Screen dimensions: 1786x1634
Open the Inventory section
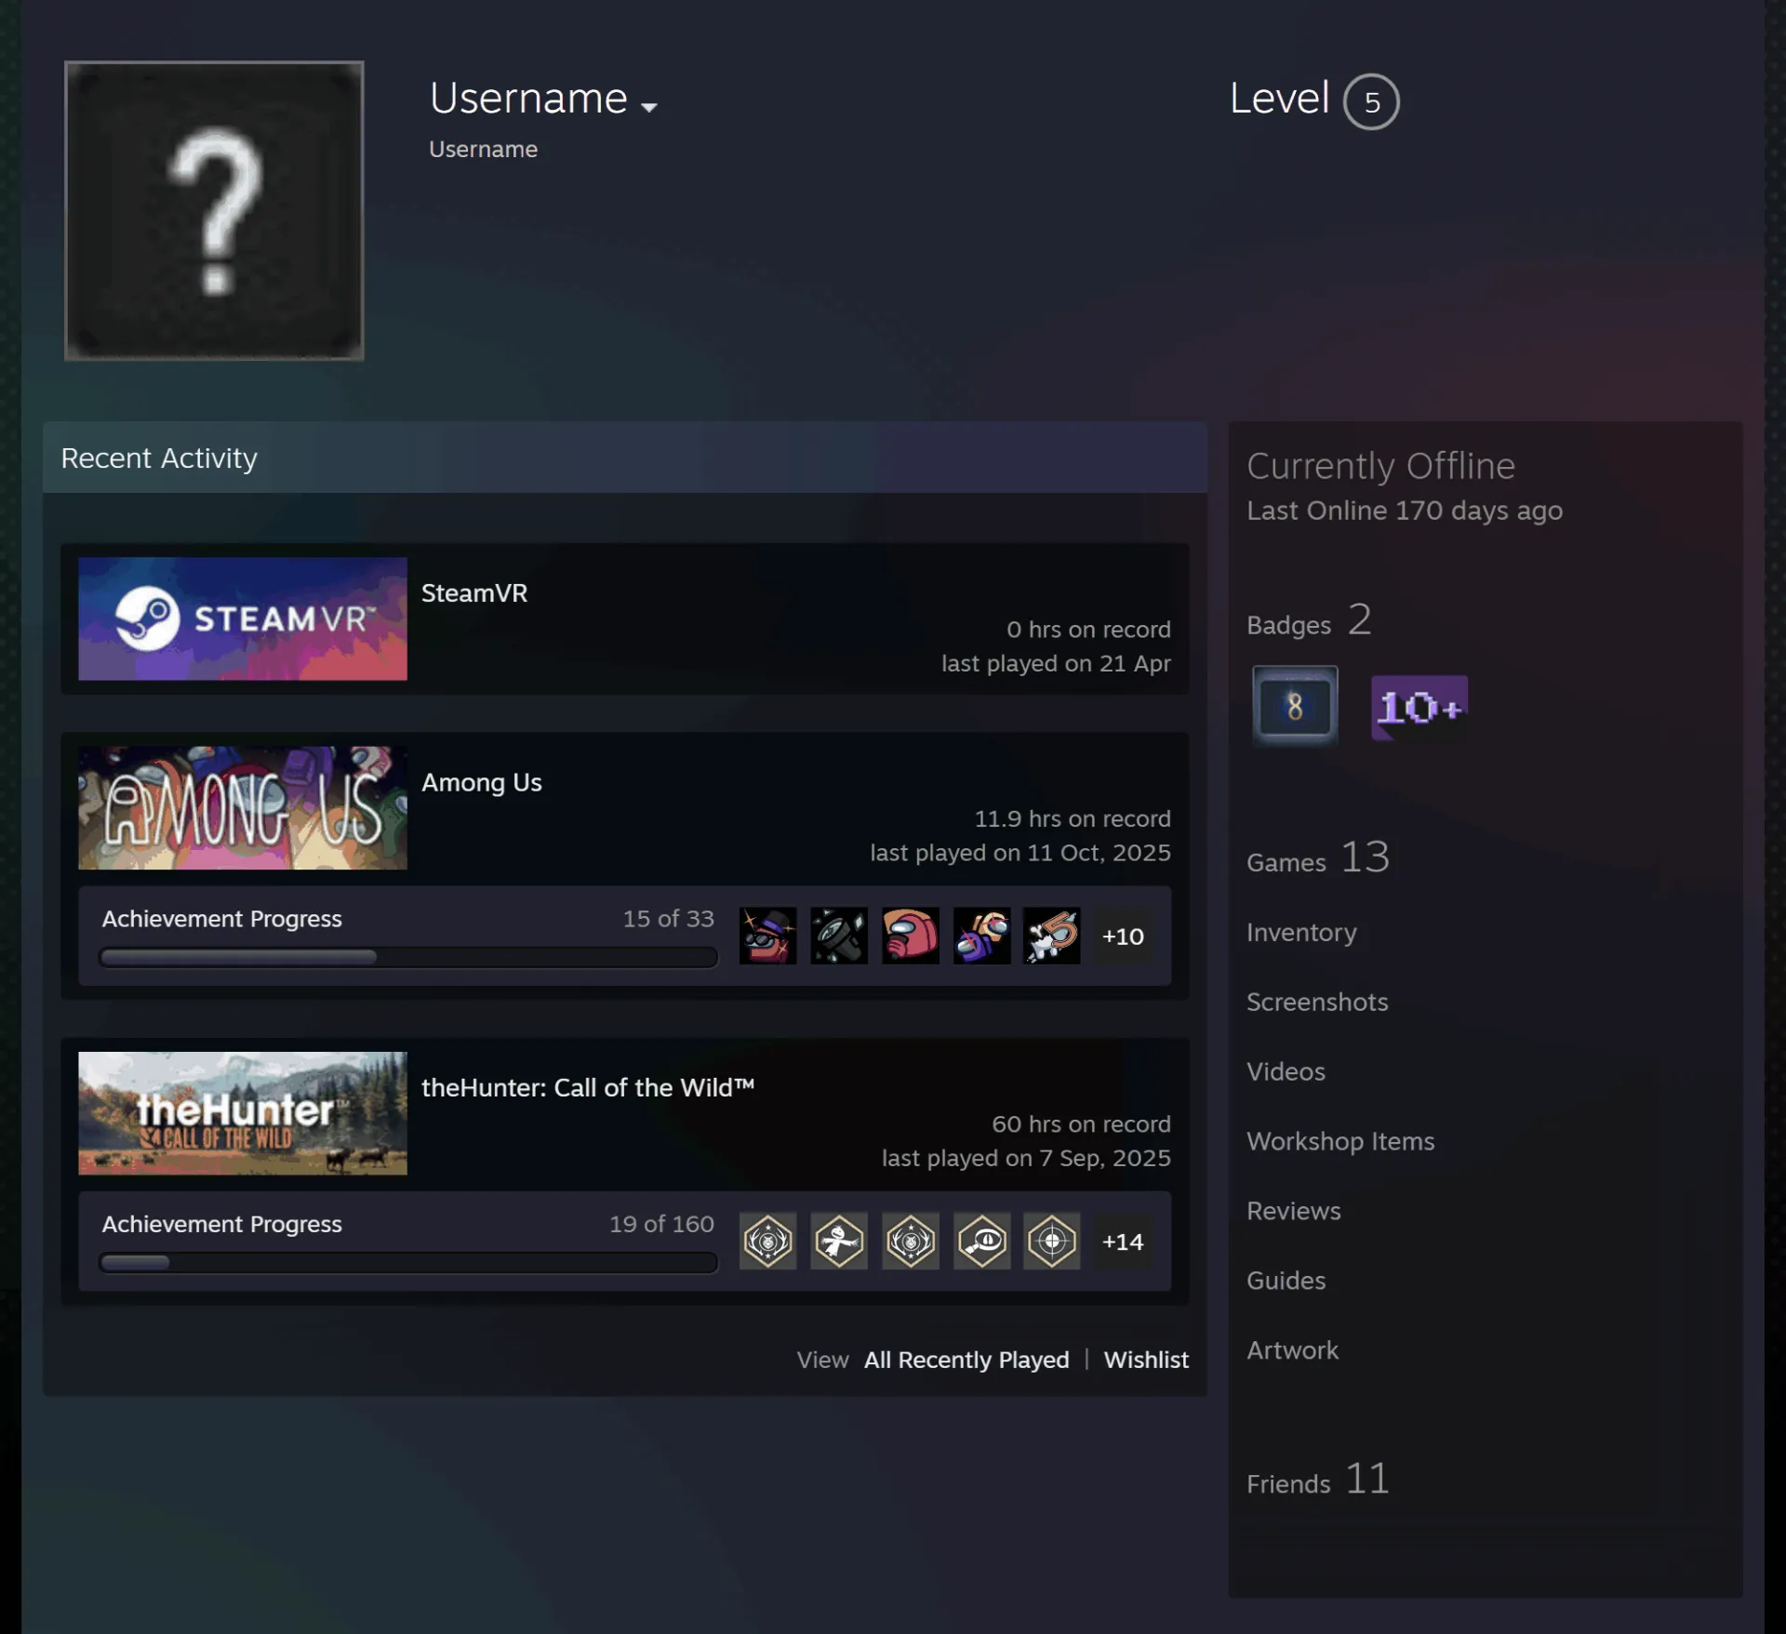point(1301,932)
